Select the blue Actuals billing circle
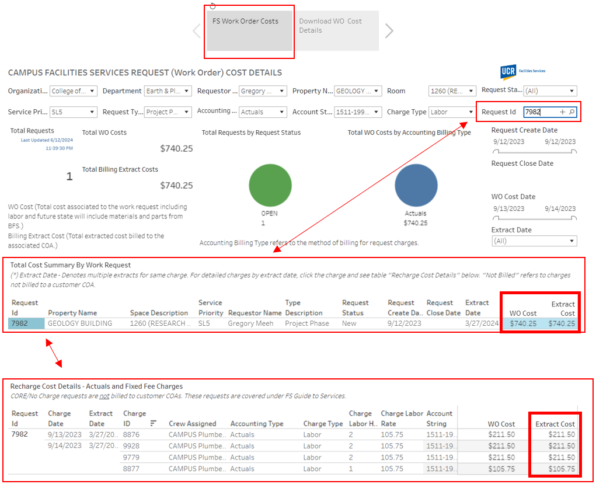Screen dimensions: 596x484 (x=416, y=185)
